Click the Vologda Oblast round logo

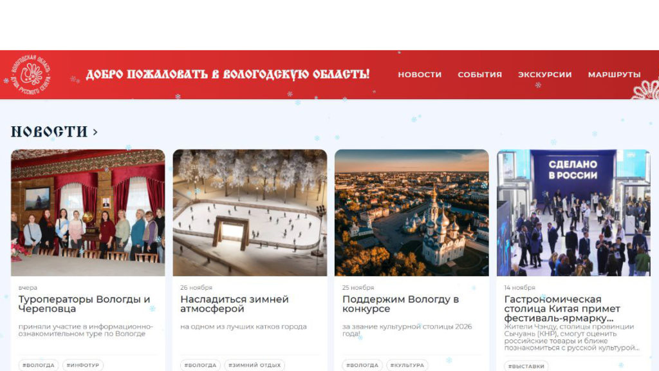click(x=31, y=75)
